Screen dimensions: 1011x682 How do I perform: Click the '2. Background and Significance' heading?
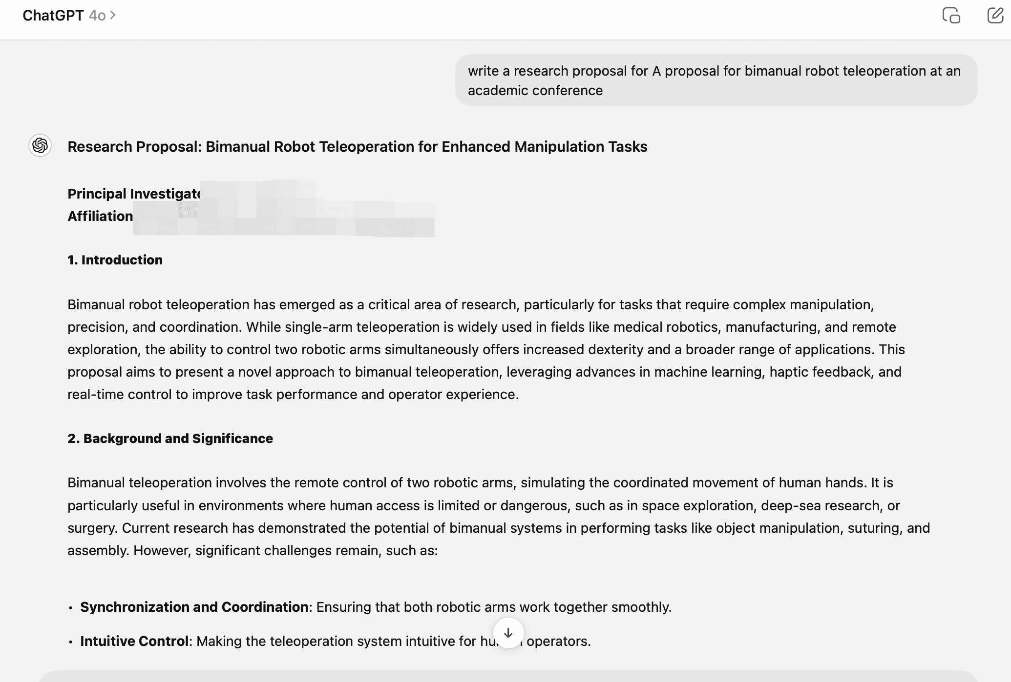point(170,439)
